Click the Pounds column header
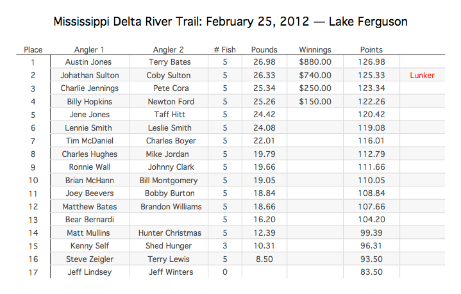The height and width of the screenshot is (294, 461). [264, 49]
